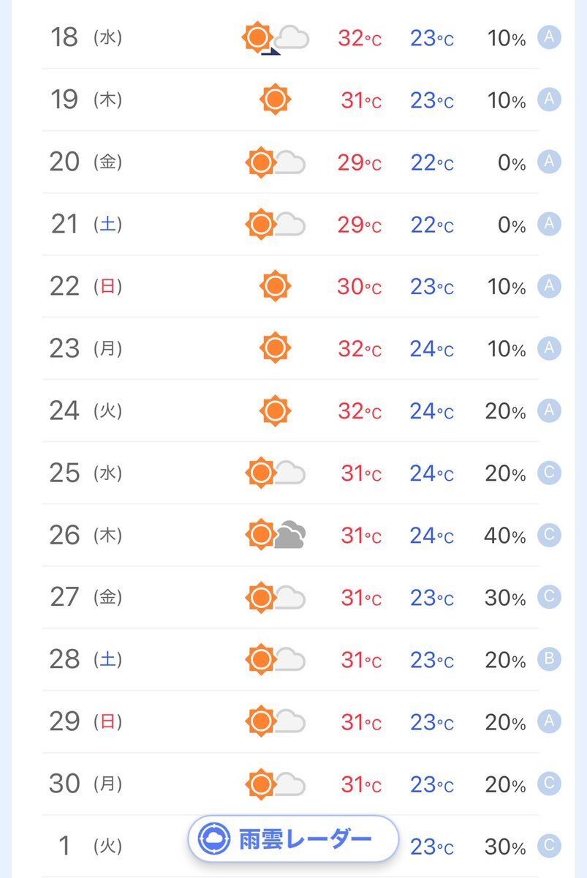Tap sunny-then-cloudy icon for day 18
The image size is (587, 878).
276,38
